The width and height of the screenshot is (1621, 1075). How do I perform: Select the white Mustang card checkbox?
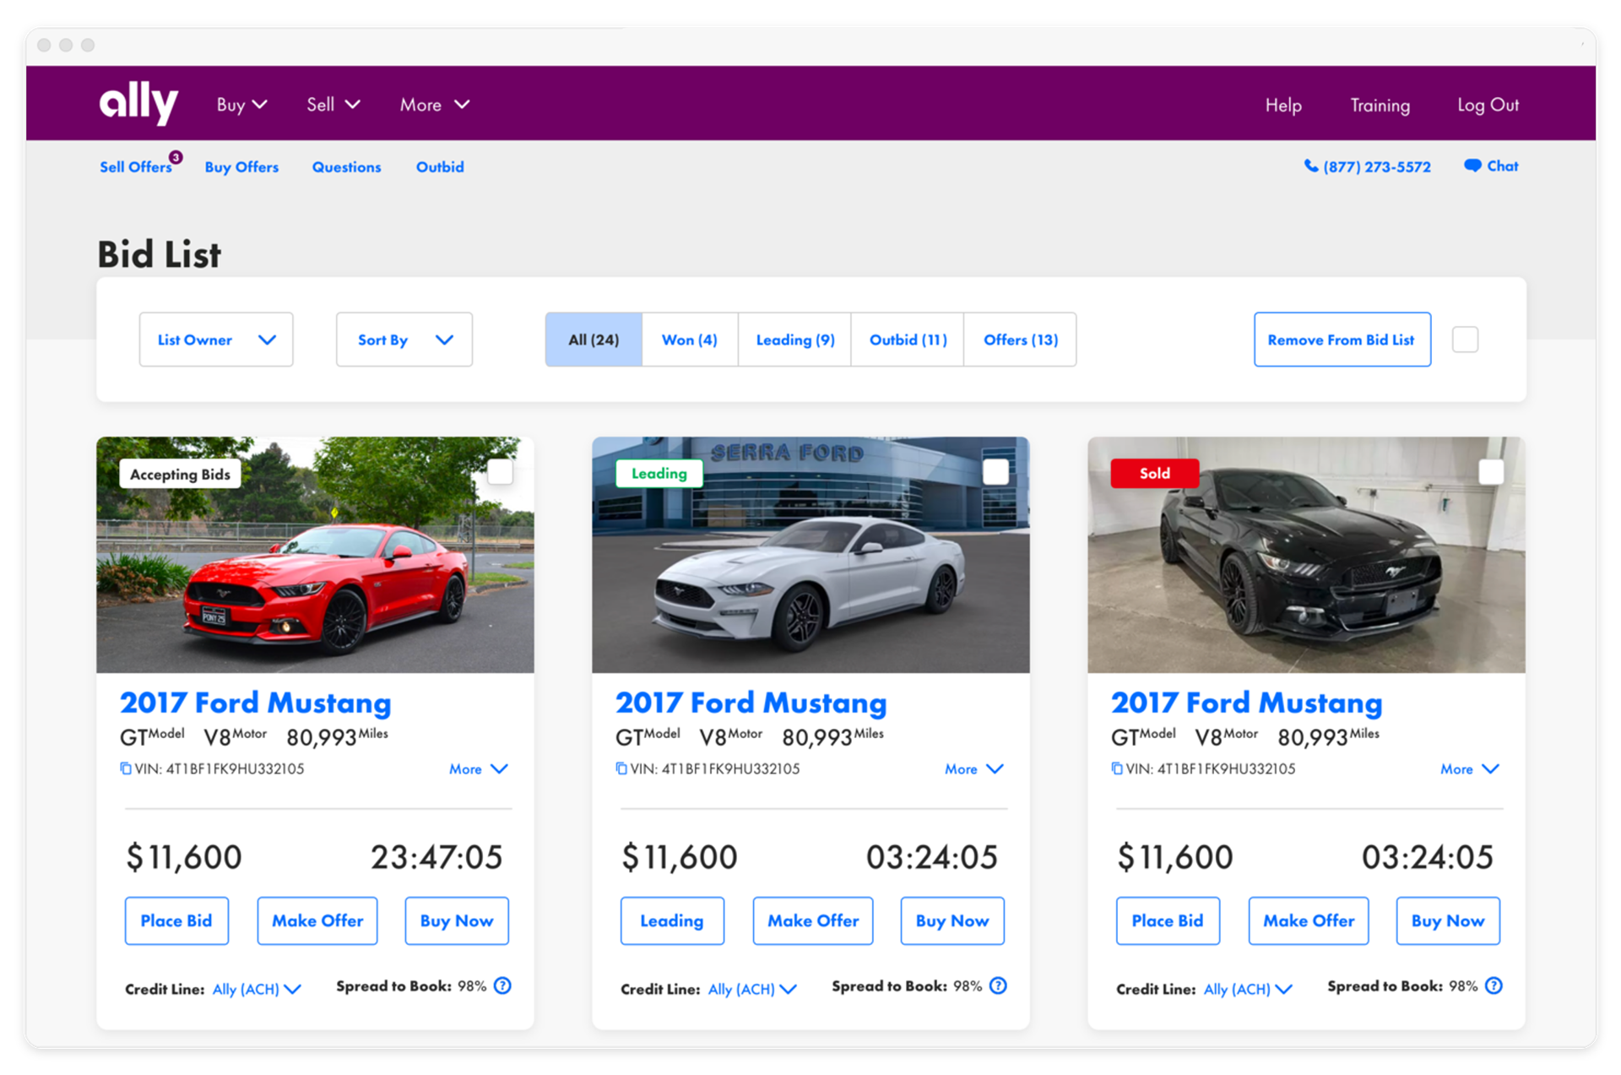point(995,472)
